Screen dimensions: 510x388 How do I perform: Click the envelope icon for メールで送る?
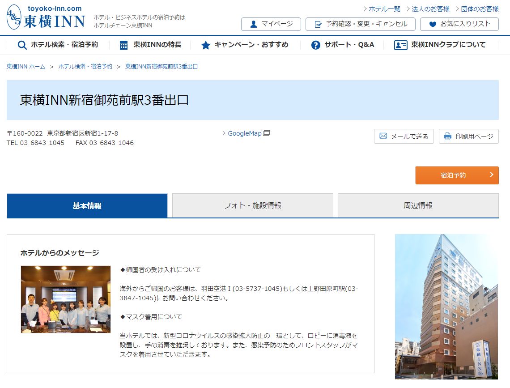pos(383,136)
